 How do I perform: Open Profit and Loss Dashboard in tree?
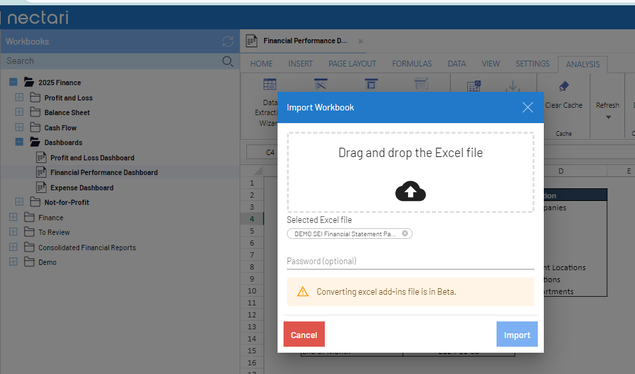(92, 158)
